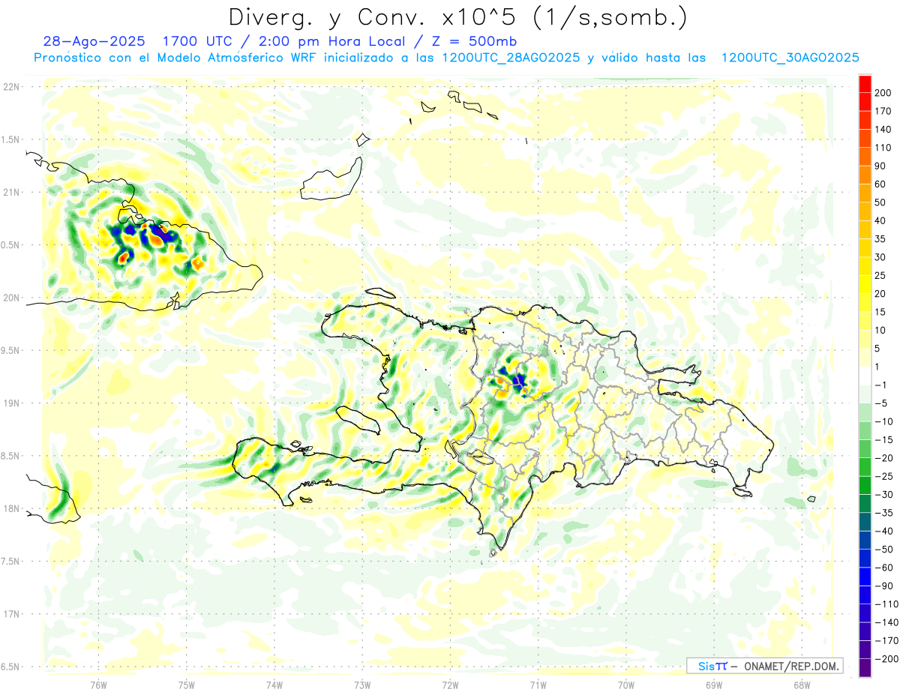Click the colorbar label '-170'
Screen dimensions: 900x695
(x=886, y=640)
